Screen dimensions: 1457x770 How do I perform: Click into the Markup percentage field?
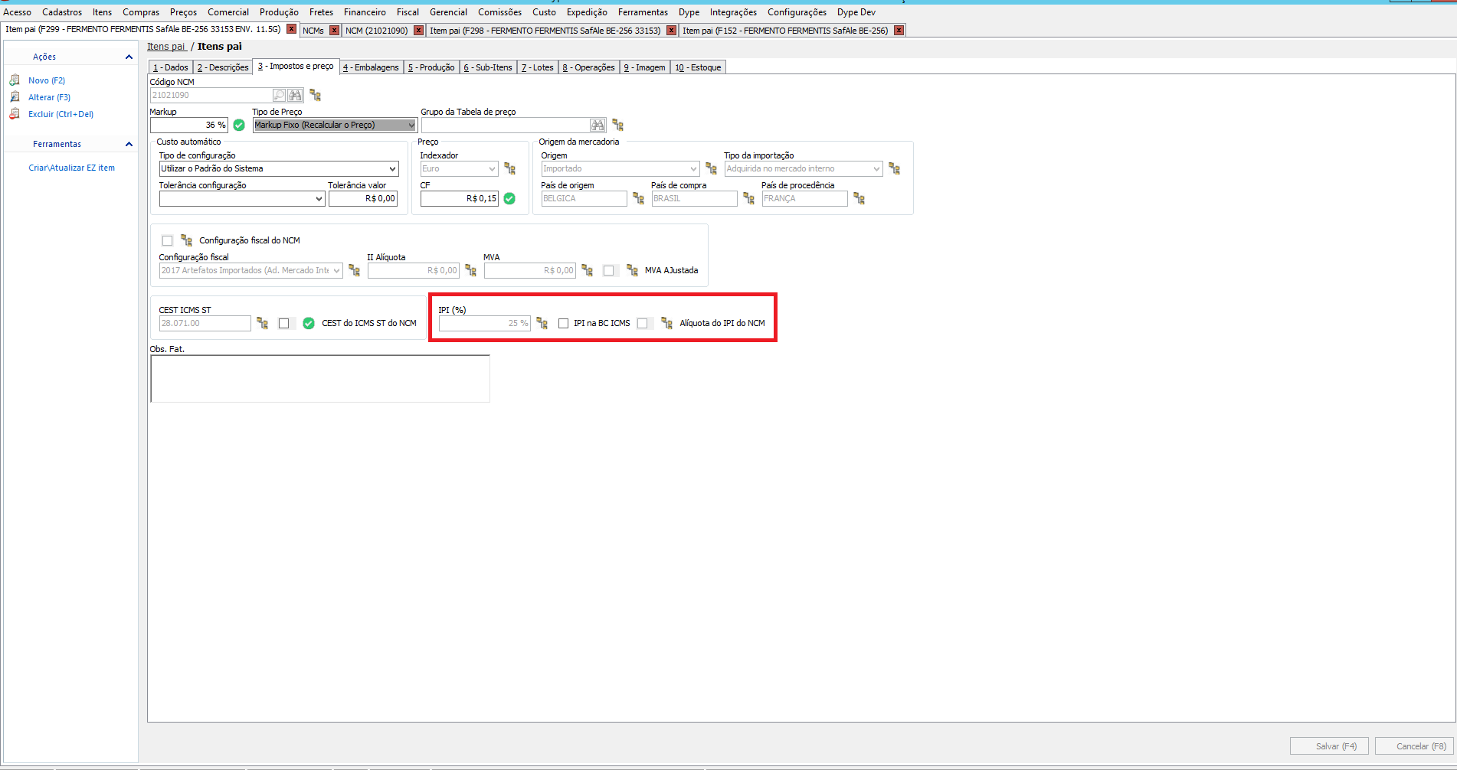click(x=189, y=126)
